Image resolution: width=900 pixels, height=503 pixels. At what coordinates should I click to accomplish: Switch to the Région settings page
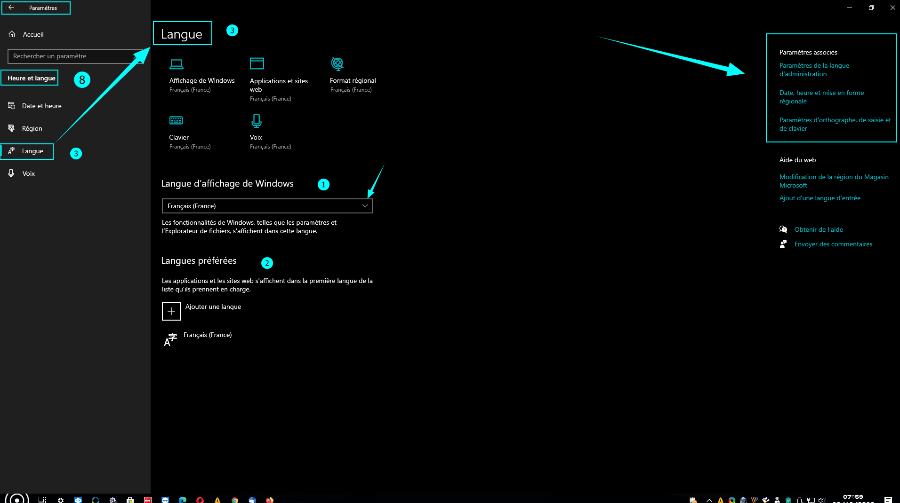[32, 128]
